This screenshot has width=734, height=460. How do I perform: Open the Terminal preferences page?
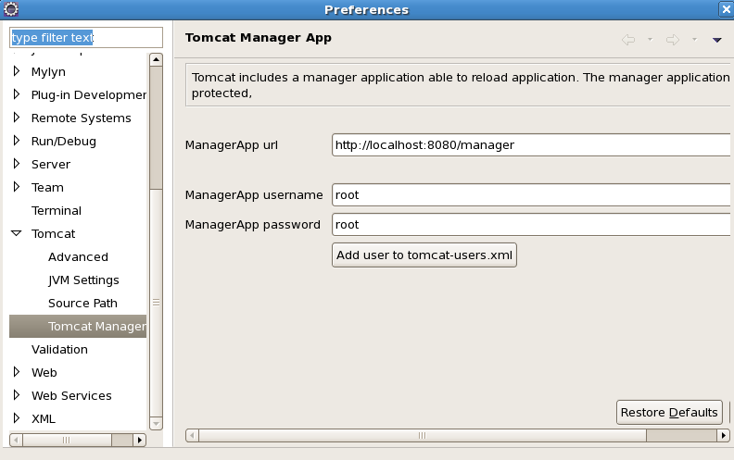pos(57,210)
